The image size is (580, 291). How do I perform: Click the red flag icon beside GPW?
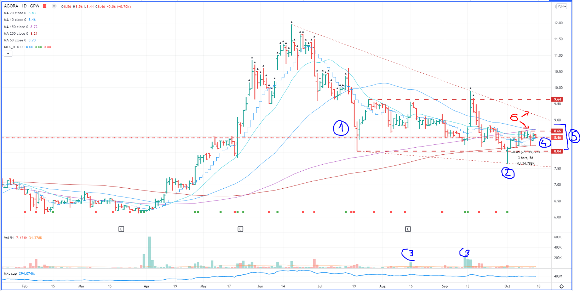pyautogui.click(x=45, y=6)
